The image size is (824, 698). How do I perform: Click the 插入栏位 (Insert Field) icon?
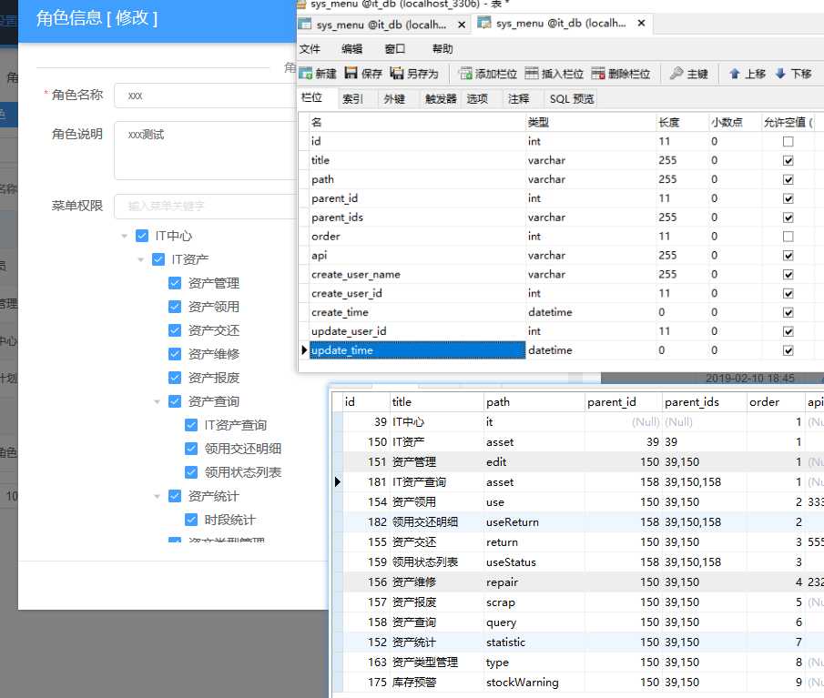click(x=532, y=73)
